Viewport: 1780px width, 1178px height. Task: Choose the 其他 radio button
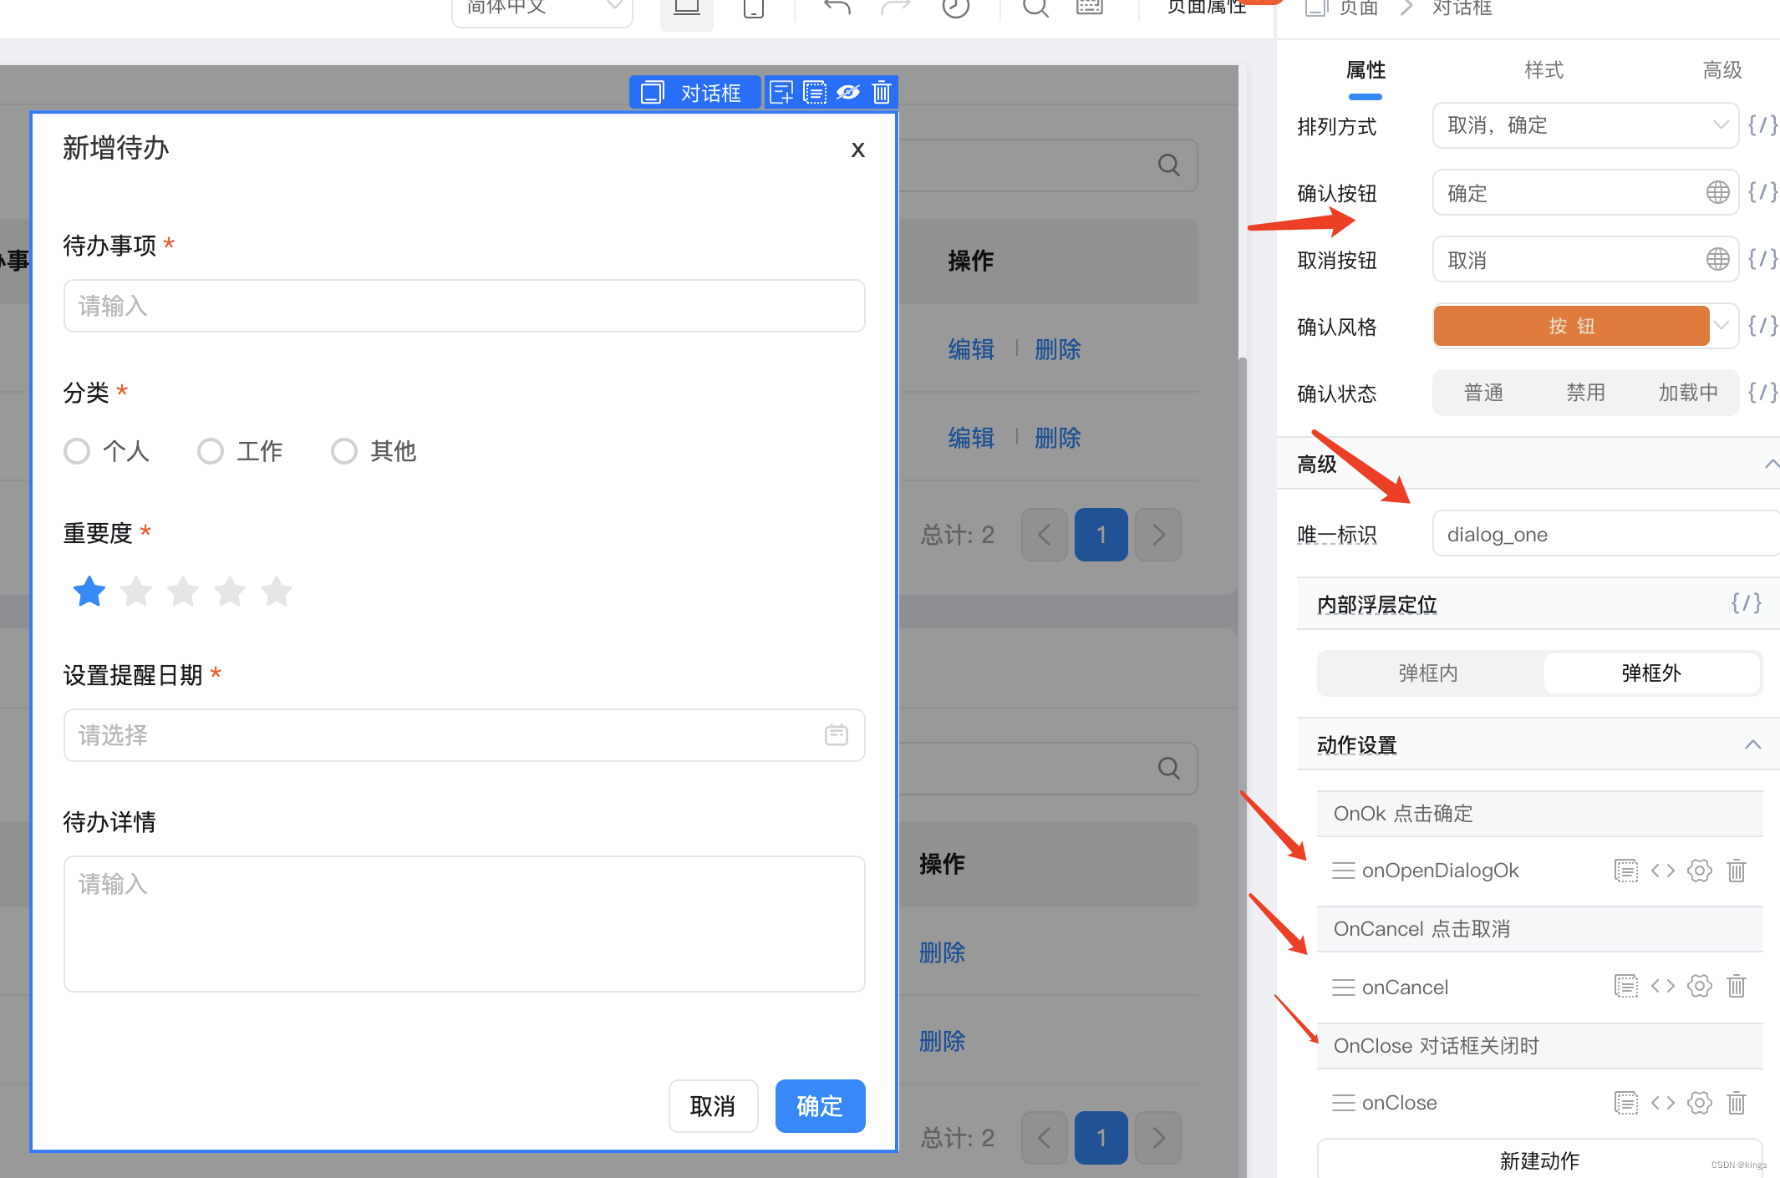click(x=344, y=451)
